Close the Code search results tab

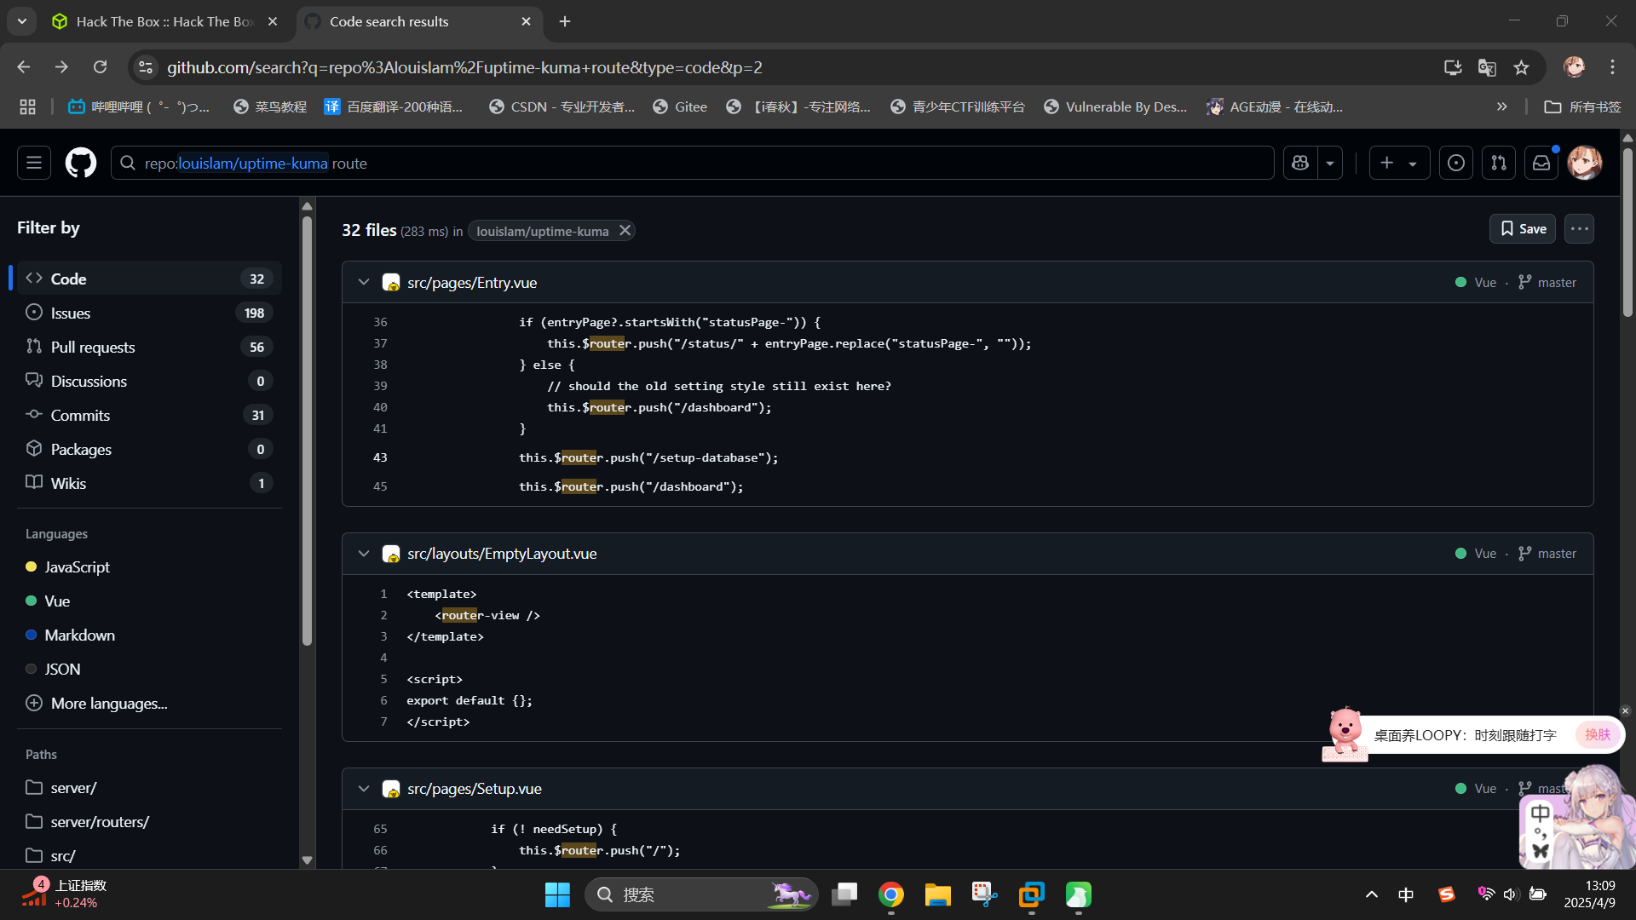(526, 21)
